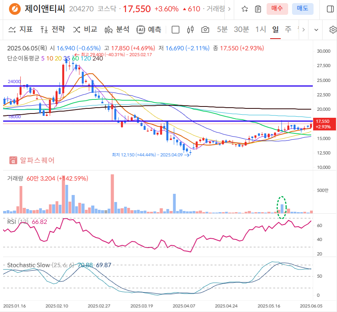The height and width of the screenshot is (312, 337).
Task: Expand the 거래량 arrow next to ticker
Action: pos(229,9)
